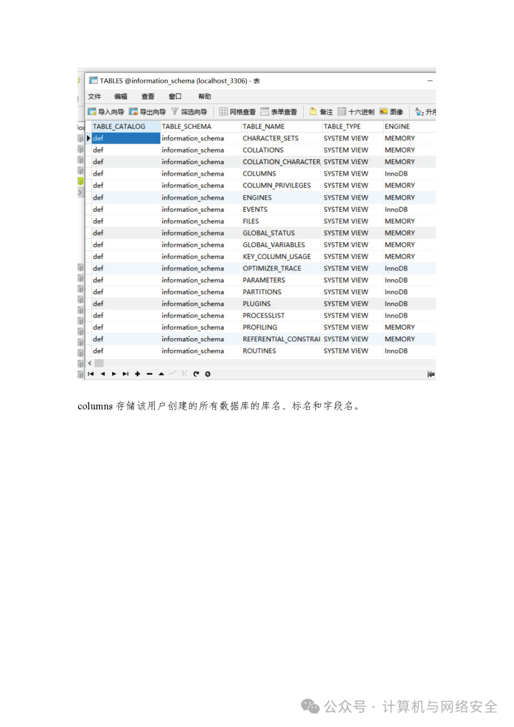This screenshot has height=727, width=514.
Task: Select the FILES cell
Action: pos(282,221)
